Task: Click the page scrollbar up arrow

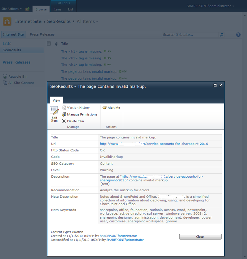Action: (245, 15)
